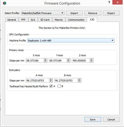Click the X-Axis steps per mm spinner arrows
This screenshot has height=127, width=124.
(x=45, y=61)
